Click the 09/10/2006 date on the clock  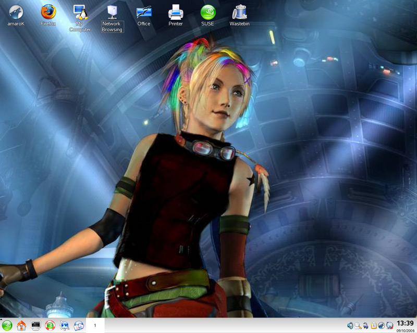click(x=406, y=330)
